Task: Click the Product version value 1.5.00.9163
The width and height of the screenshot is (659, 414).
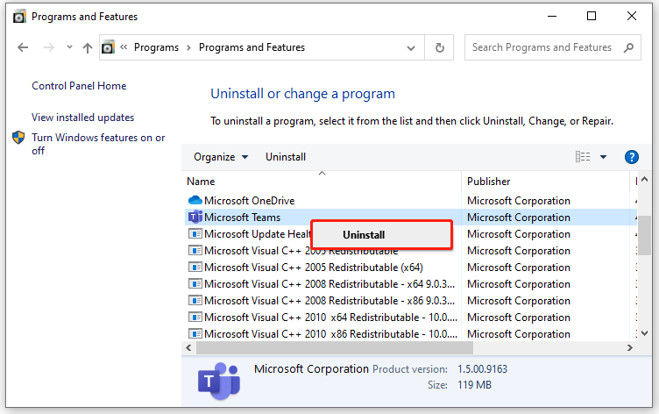Action: point(482,369)
